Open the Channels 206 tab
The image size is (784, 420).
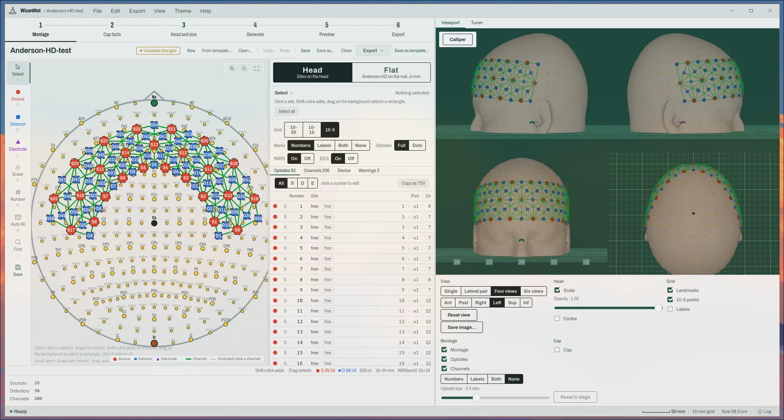(316, 170)
